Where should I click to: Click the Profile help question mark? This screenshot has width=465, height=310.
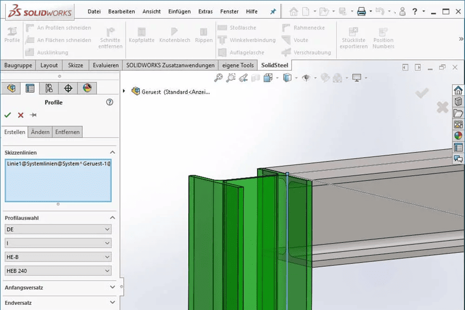110,102
